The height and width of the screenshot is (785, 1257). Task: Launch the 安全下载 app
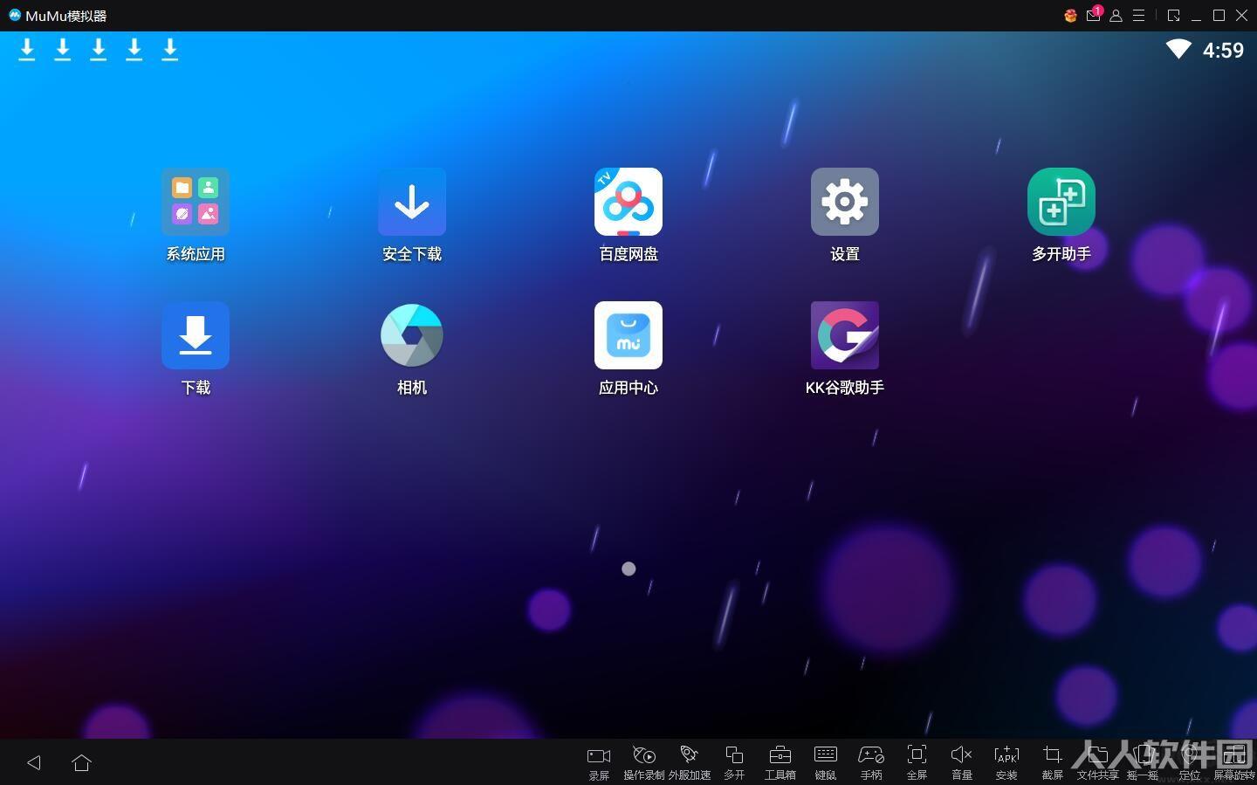tap(412, 202)
